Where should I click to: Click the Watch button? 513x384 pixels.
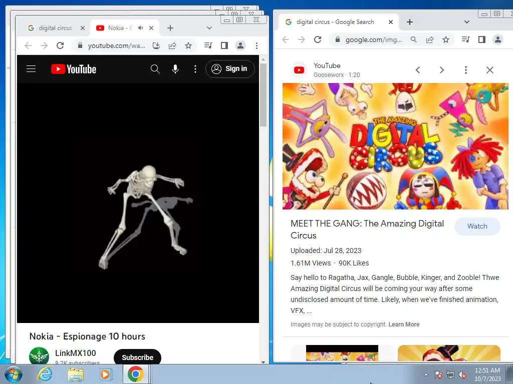point(477,226)
